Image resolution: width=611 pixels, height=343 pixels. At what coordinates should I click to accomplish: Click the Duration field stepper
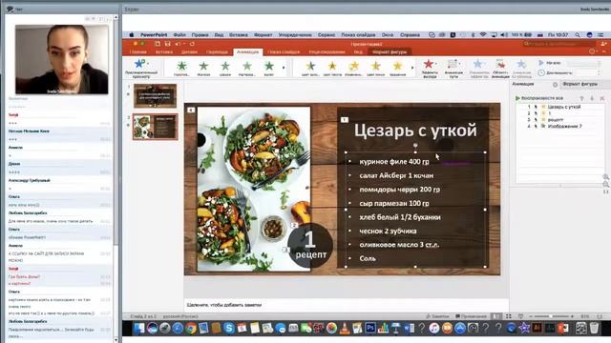click(x=599, y=72)
